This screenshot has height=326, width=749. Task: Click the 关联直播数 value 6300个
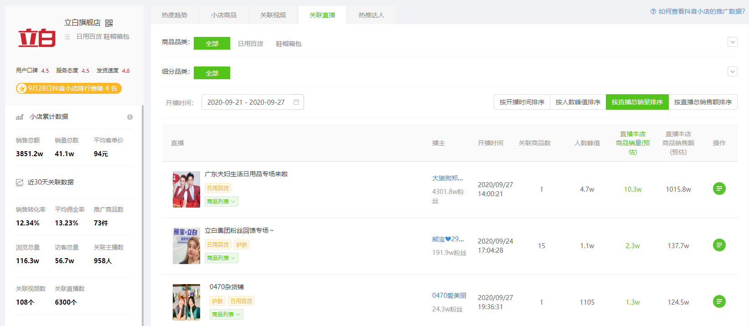click(66, 302)
